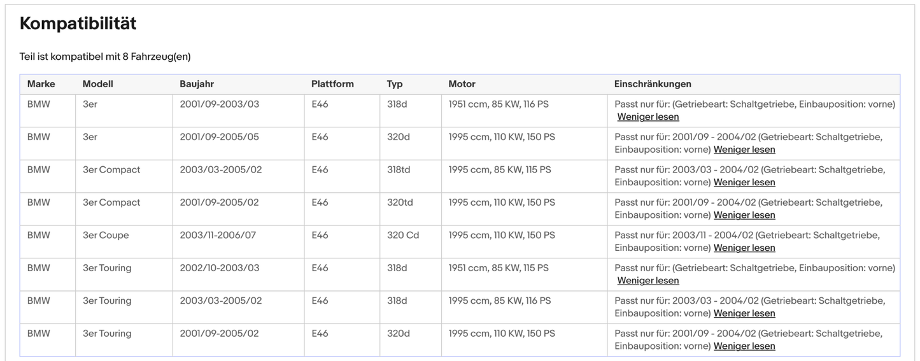Select the 'Einschränkungen' column header
The width and height of the screenshot is (920, 361).
click(652, 84)
